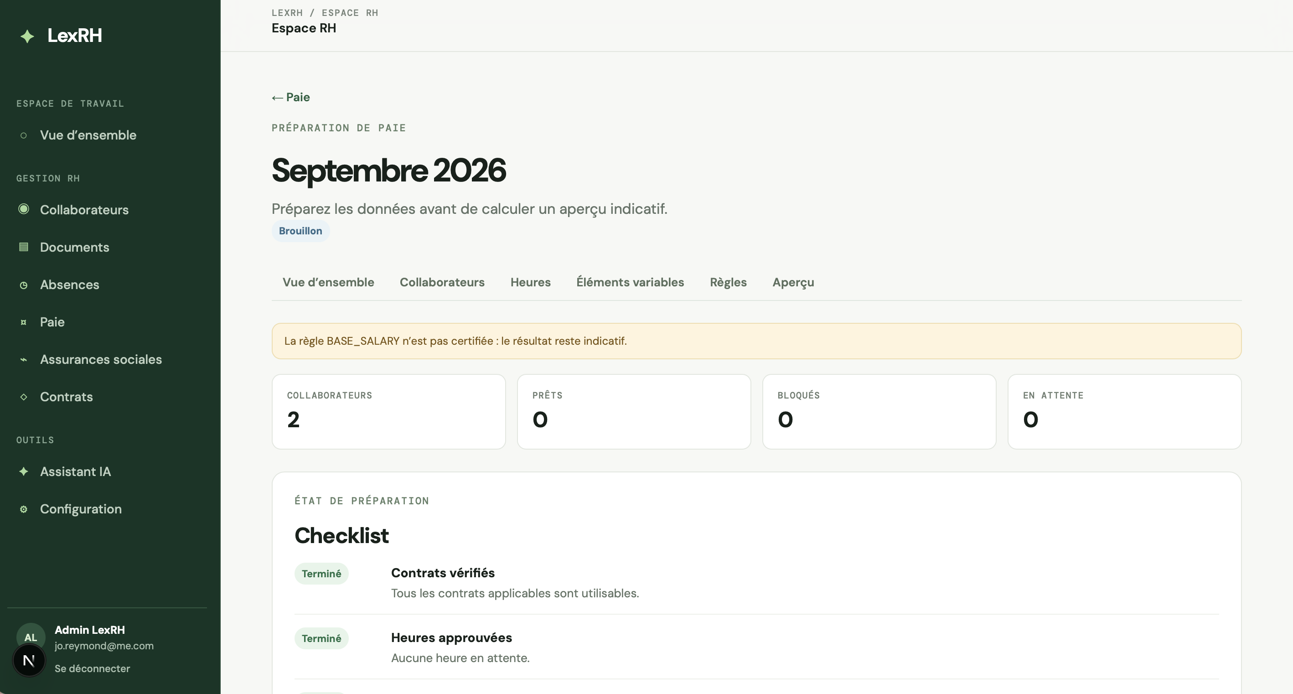
Task: Open Absences in the sidebar
Action: pyautogui.click(x=70, y=285)
